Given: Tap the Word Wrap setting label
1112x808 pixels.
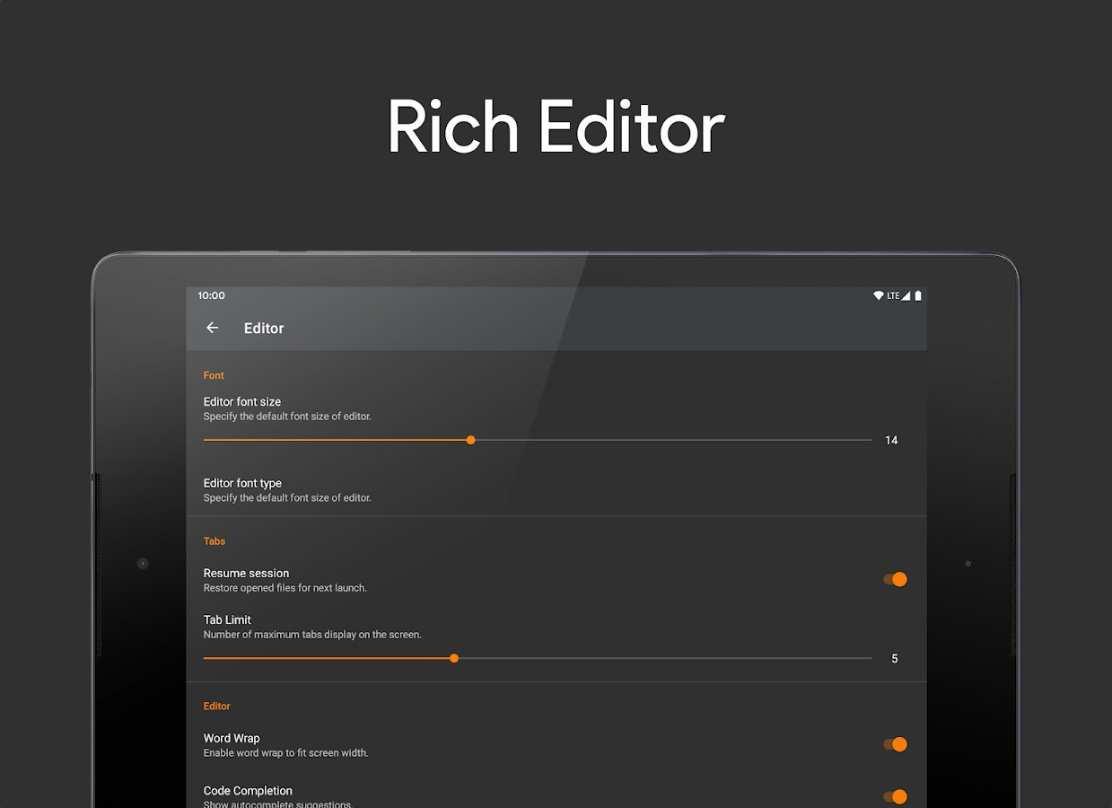Looking at the screenshot, I should pyautogui.click(x=232, y=739).
